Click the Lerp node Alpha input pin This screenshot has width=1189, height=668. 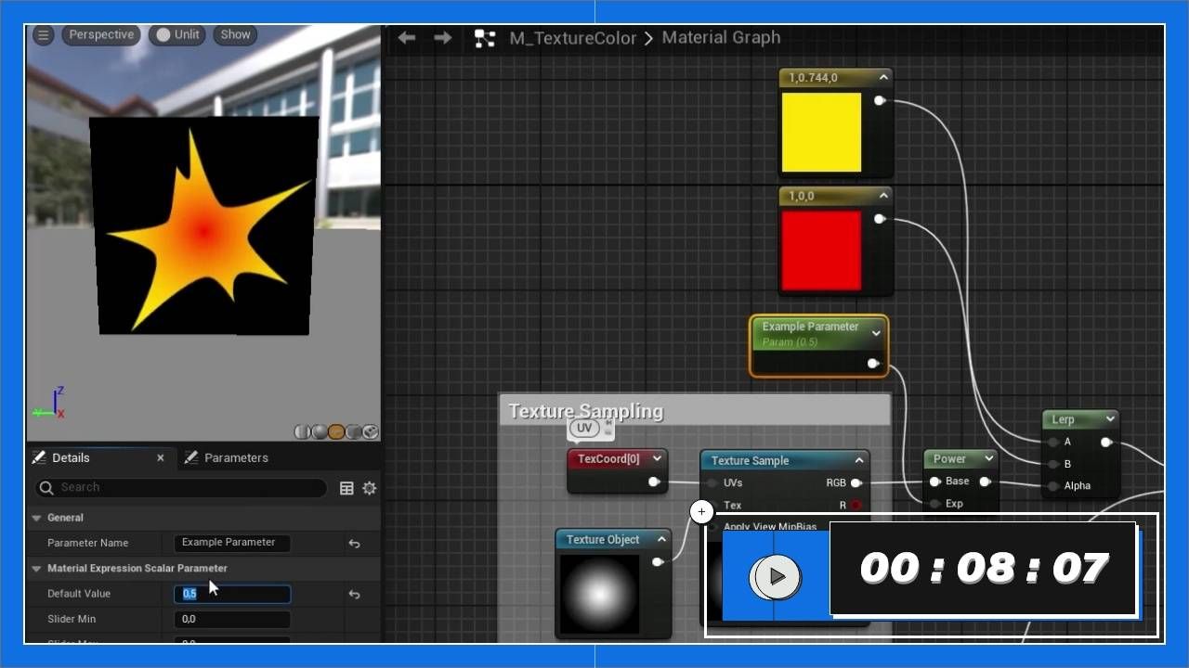(x=1053, y=486)
